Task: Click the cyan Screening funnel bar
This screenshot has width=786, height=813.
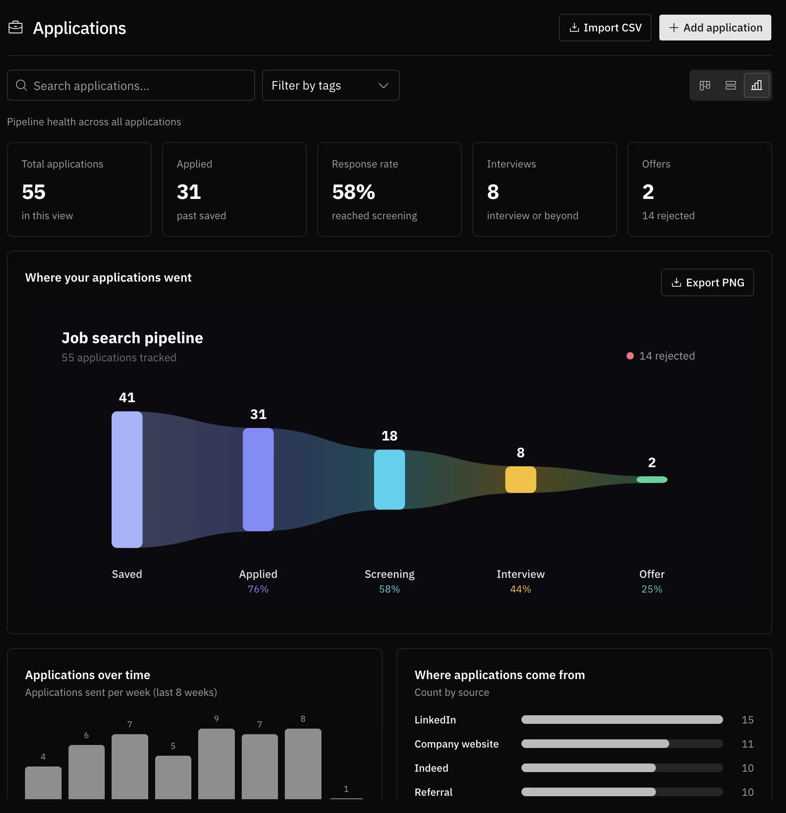Action: (x=390, y=480)
